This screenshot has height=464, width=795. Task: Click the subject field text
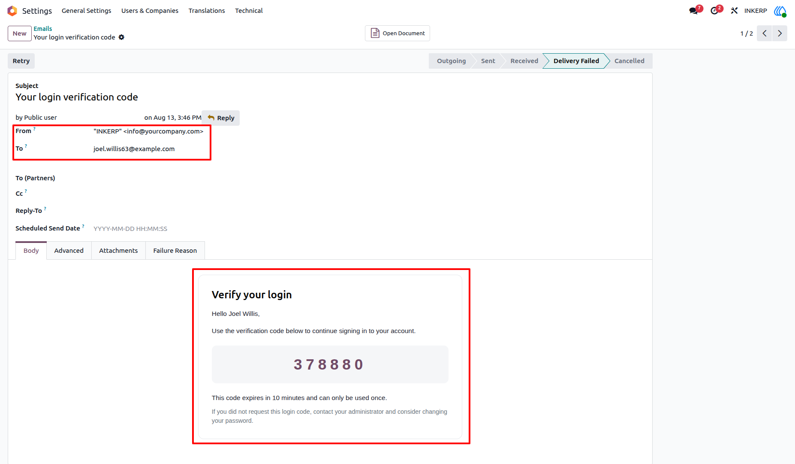coord(77,97)
